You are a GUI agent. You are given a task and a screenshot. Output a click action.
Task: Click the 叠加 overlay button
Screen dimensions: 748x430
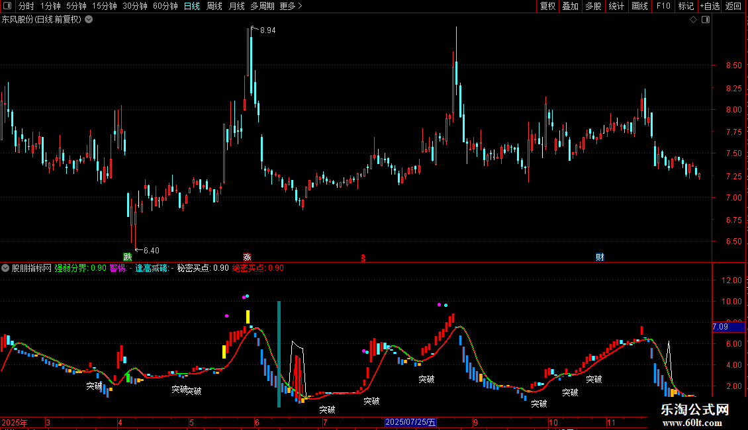570,6
